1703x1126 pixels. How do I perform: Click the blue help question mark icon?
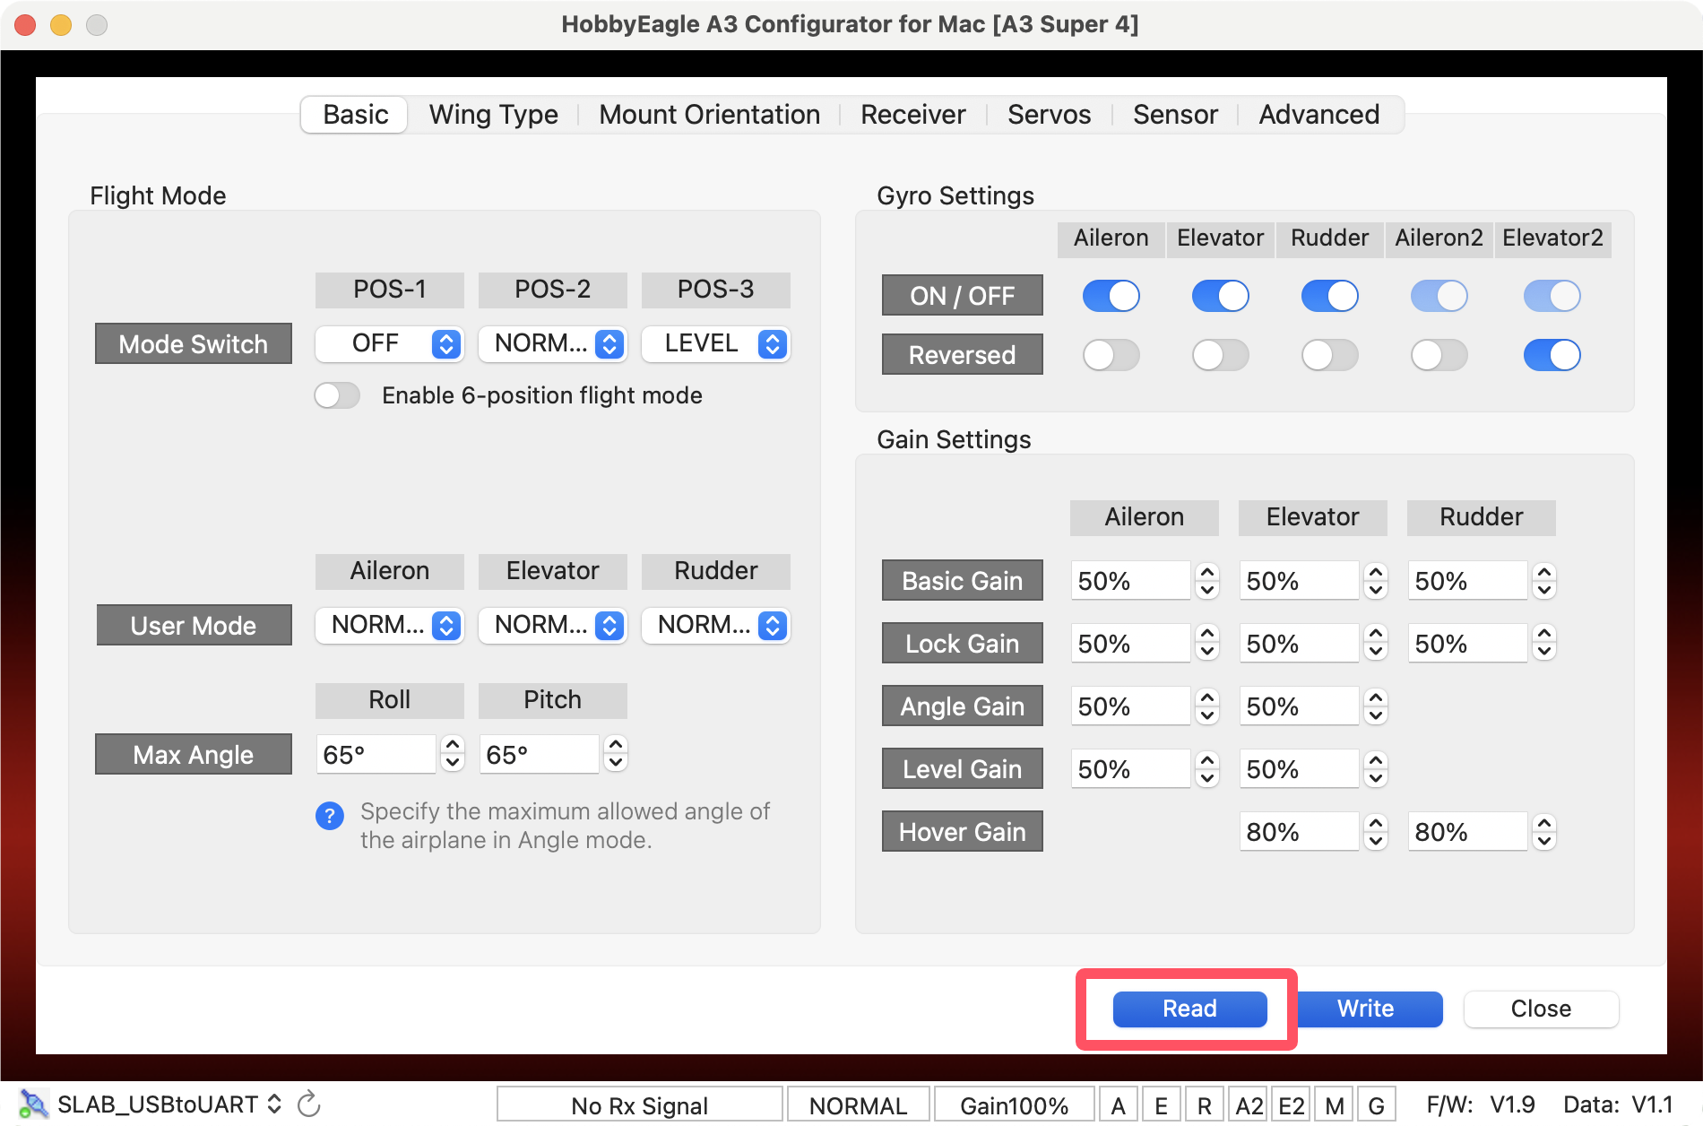[x=329, y=816]
